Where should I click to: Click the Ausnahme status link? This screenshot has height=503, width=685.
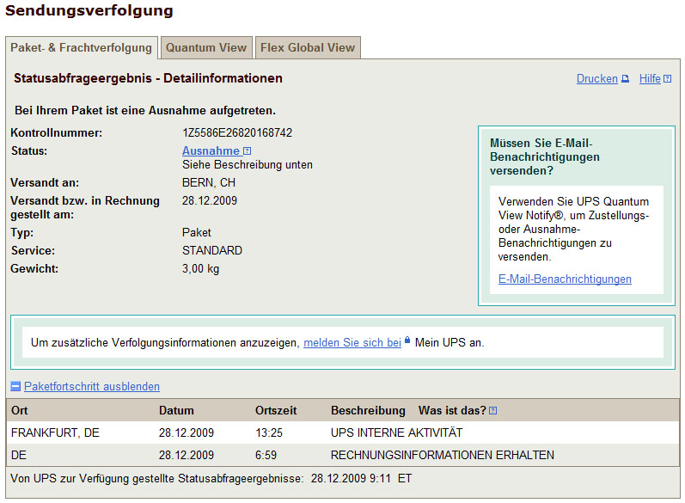[x=211, y=150]
